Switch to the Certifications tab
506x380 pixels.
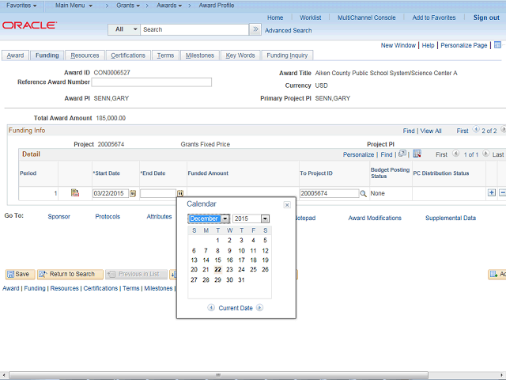coord(128,55)
